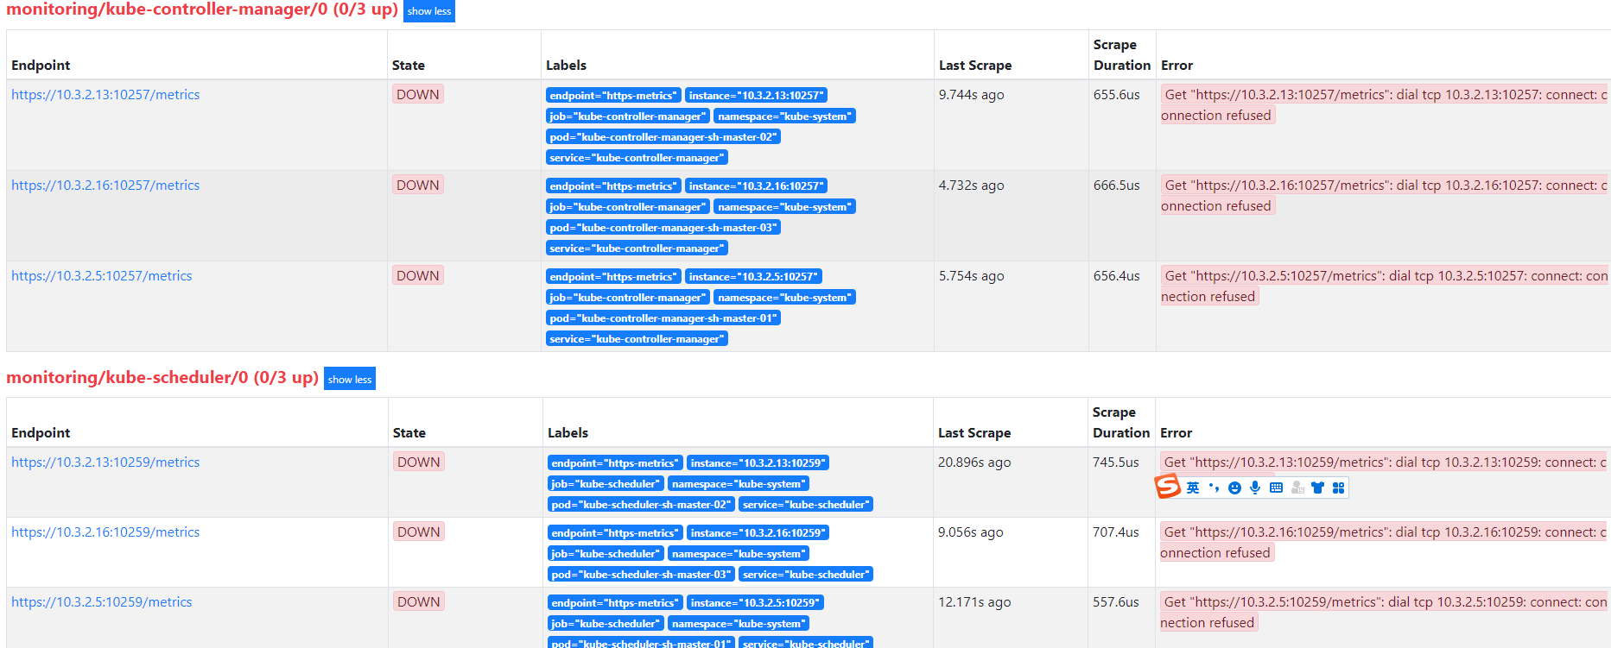
Task: Click Endpoint column header in kube-controller-manager table
Action: pos(41,66)
